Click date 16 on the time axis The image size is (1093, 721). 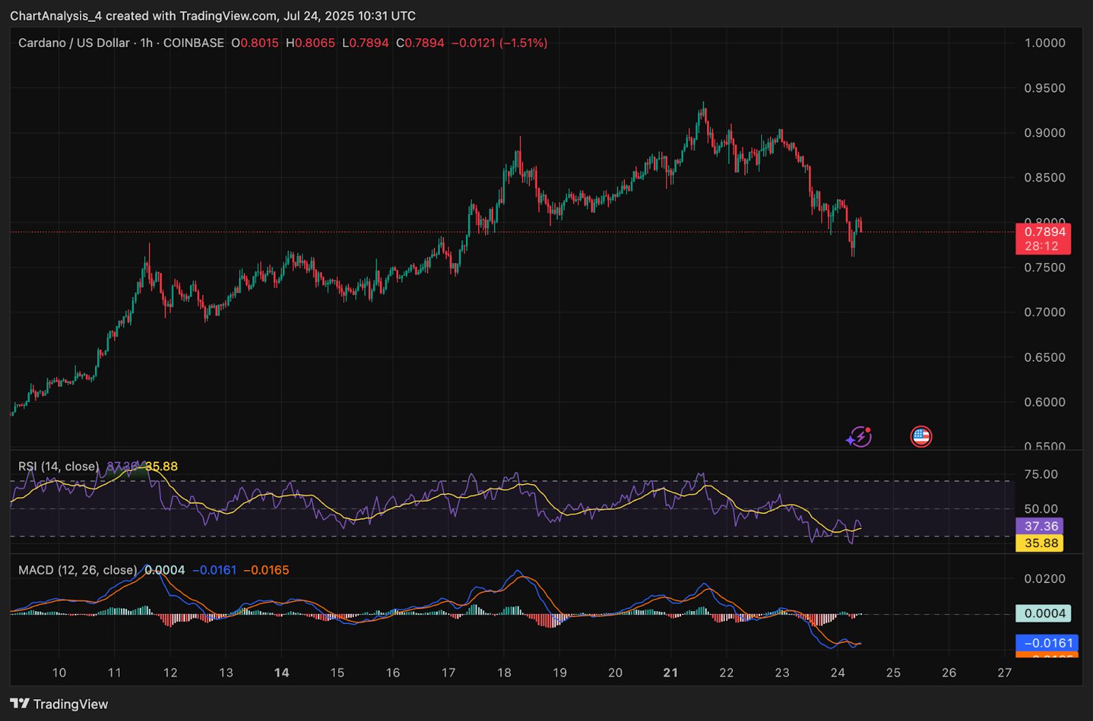click(393, 673)
